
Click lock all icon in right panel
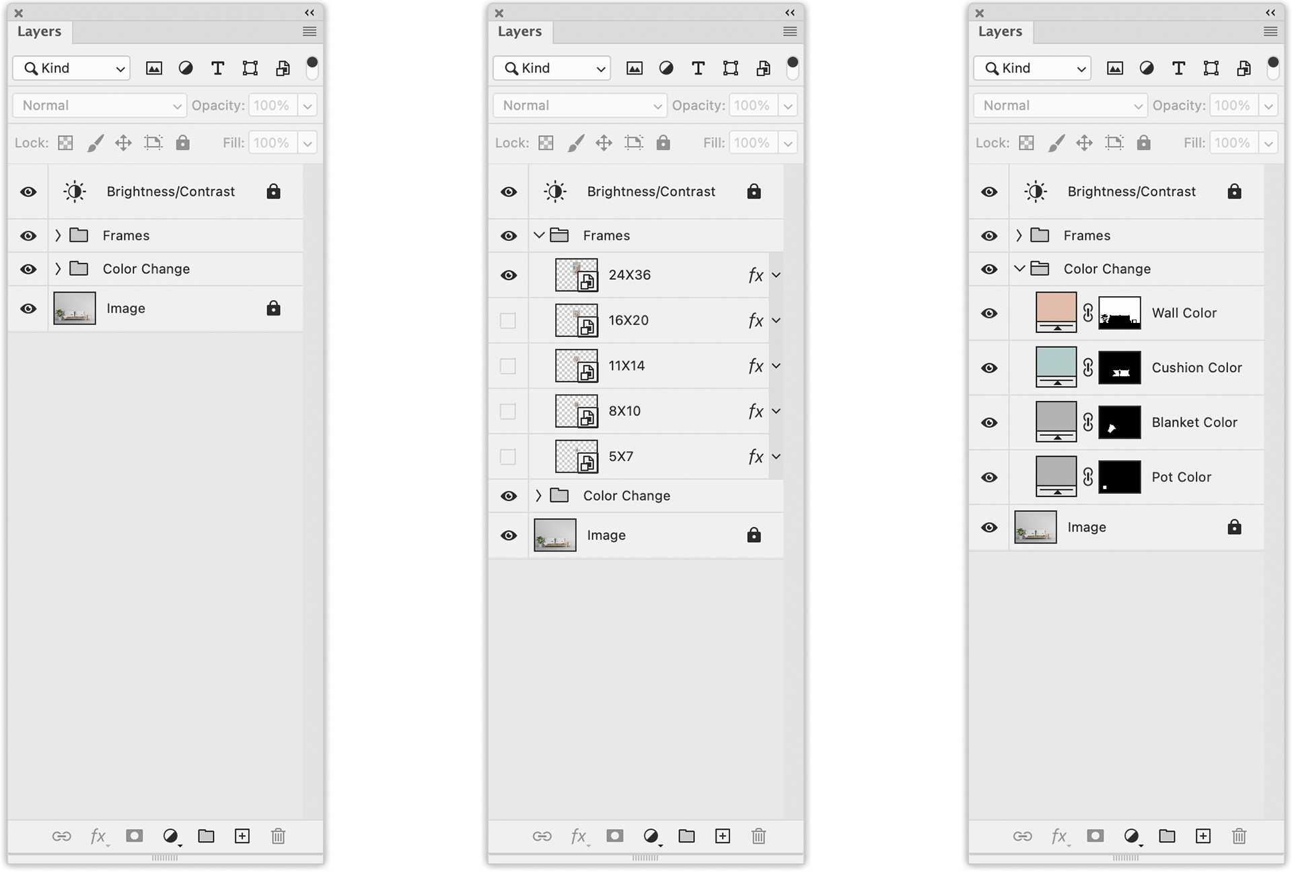(x=1143, y=143)
